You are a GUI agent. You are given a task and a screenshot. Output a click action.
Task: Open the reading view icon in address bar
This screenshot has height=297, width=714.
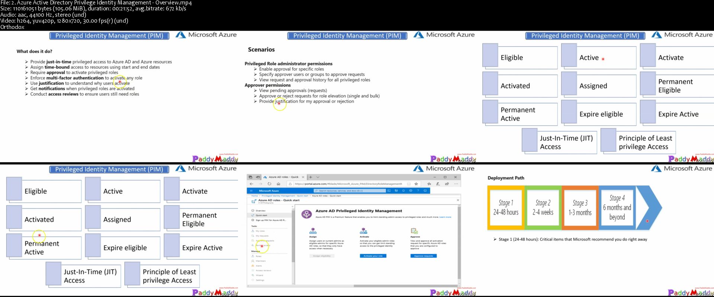coord(409,184)
